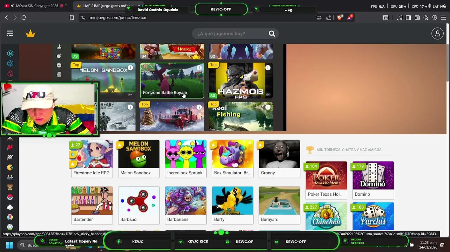Select the Pokéball category sidebar icon
450x252 pixels.
[10, 197]
